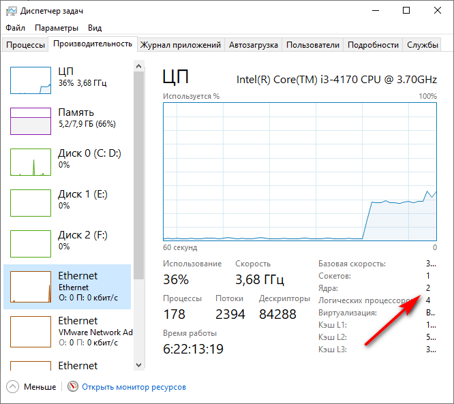Go to the Пользователи tab

[313, 45]
